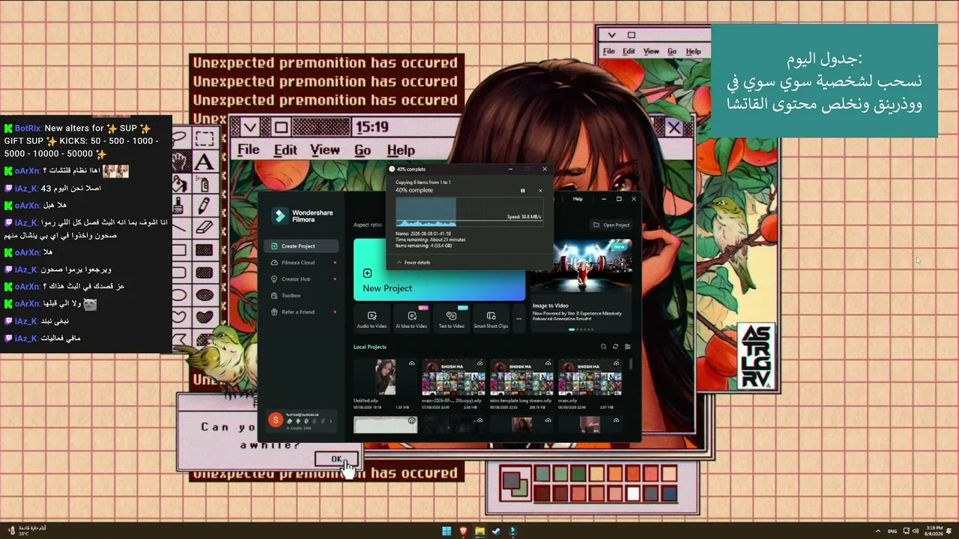
Task: Open intro template long stream.wfp thumbnail
Action: coord(521,377)
